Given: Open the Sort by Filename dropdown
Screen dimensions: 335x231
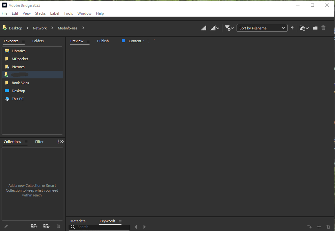Looking at the screenshot, I should tap(262, 28).
